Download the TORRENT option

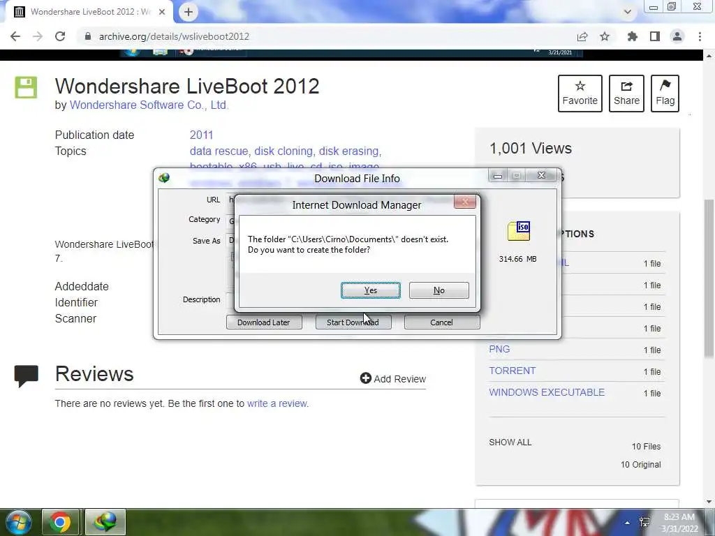[x=512, y=371]
